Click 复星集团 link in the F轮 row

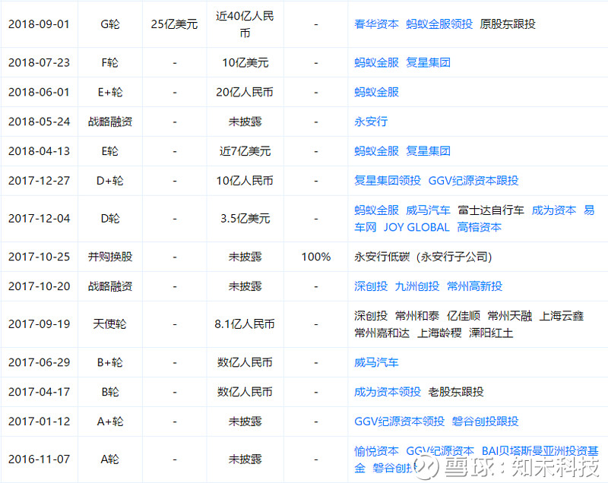click(x=428, y=62)
